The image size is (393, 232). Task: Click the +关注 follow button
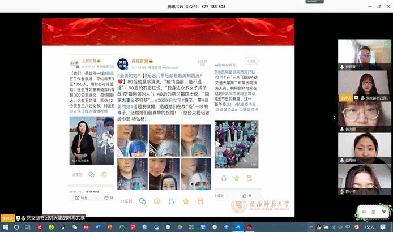(251, 61)
